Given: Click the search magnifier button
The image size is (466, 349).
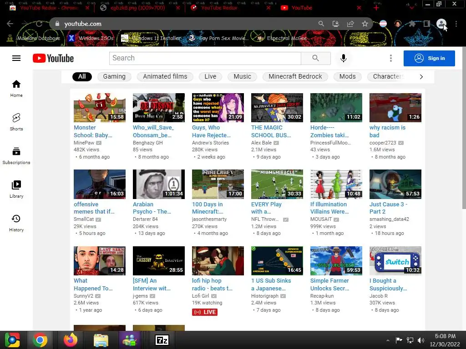Looking at the screenshot, I should [x=316, y=58].
